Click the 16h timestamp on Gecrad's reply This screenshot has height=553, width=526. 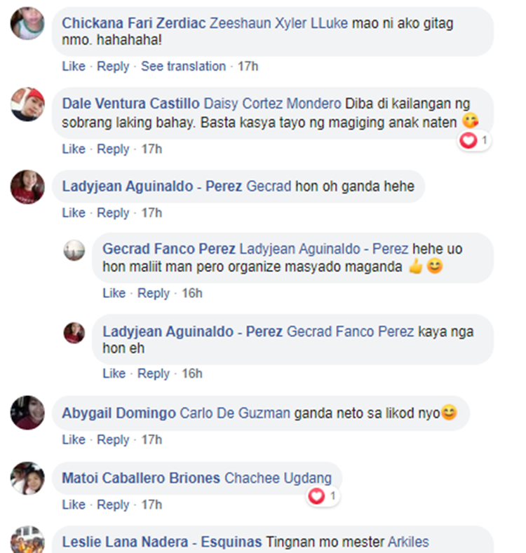coord(192,293)
